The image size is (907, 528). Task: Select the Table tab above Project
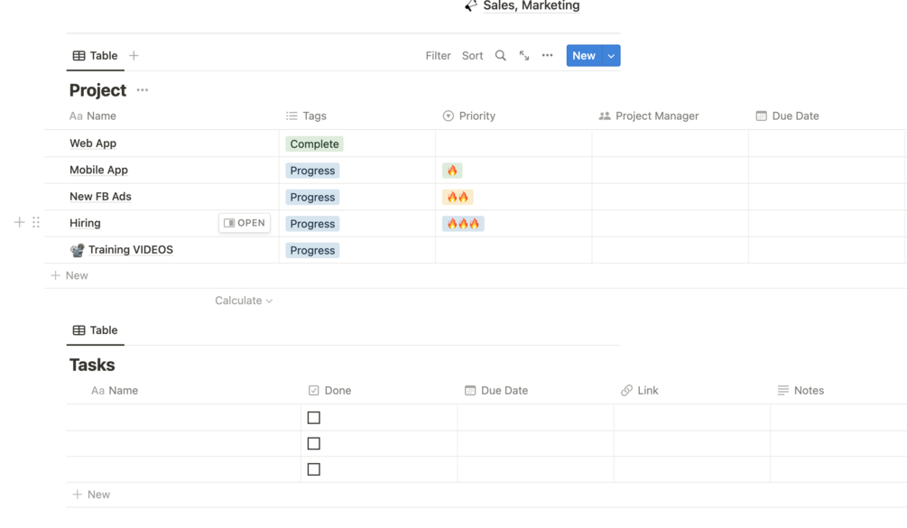click(96, 56)
